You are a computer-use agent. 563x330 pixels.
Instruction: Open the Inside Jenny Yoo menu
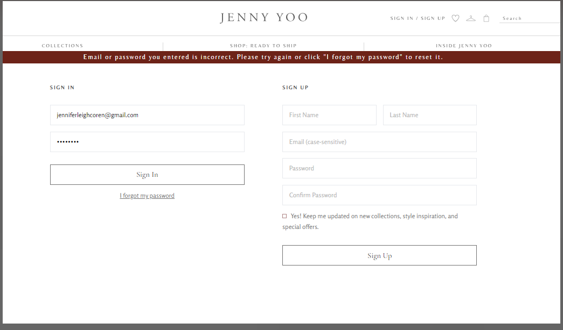(x=463, y=46)
